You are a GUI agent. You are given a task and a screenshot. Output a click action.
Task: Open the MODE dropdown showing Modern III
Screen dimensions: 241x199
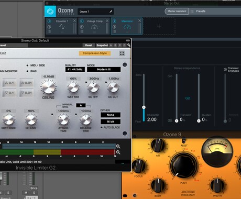point(104,70)
